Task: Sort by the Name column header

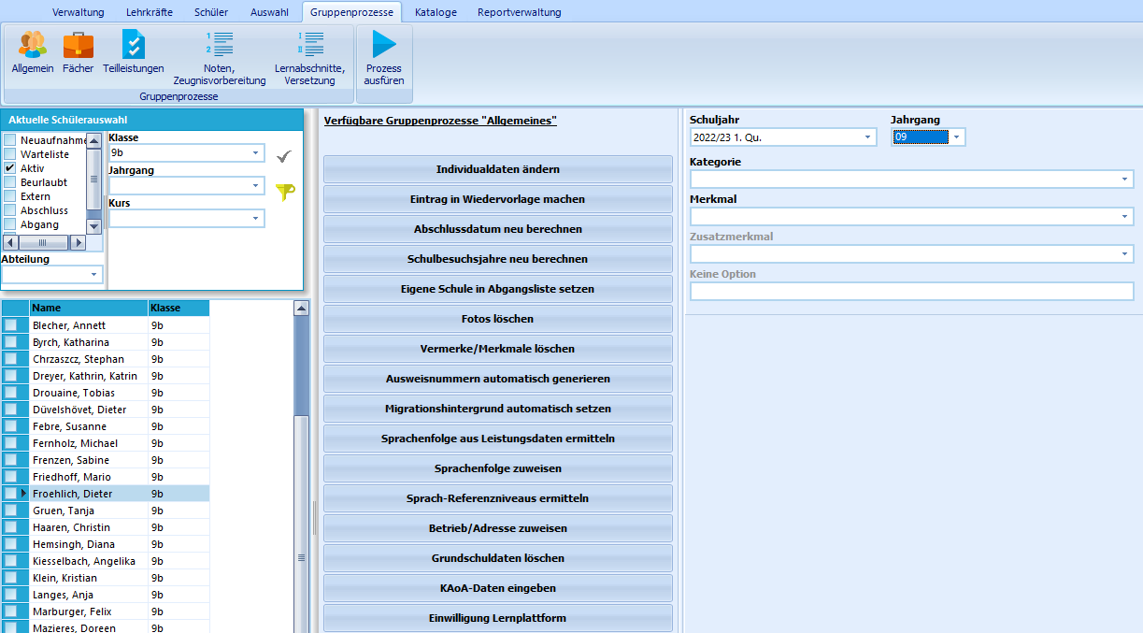Action: coord(88,308)
